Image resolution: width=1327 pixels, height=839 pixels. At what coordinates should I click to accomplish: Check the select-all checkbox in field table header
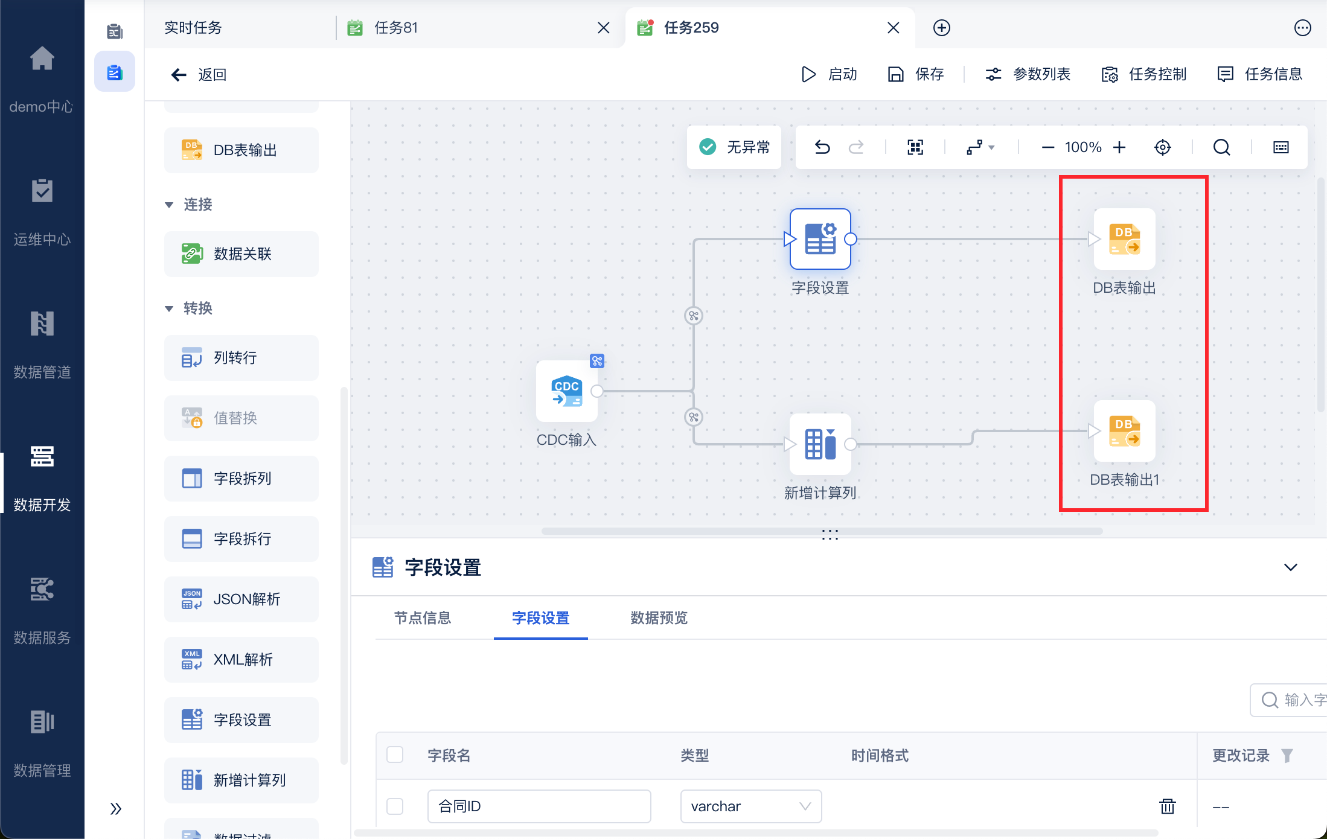395,754
